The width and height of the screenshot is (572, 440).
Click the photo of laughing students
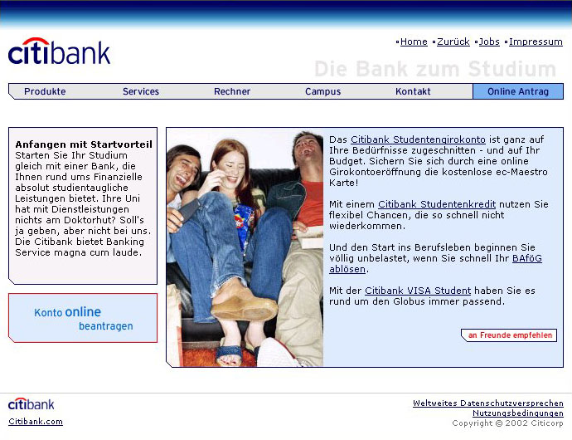pos(245,247)
